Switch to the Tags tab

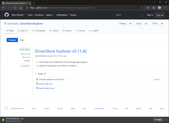(x=22, y=40)
